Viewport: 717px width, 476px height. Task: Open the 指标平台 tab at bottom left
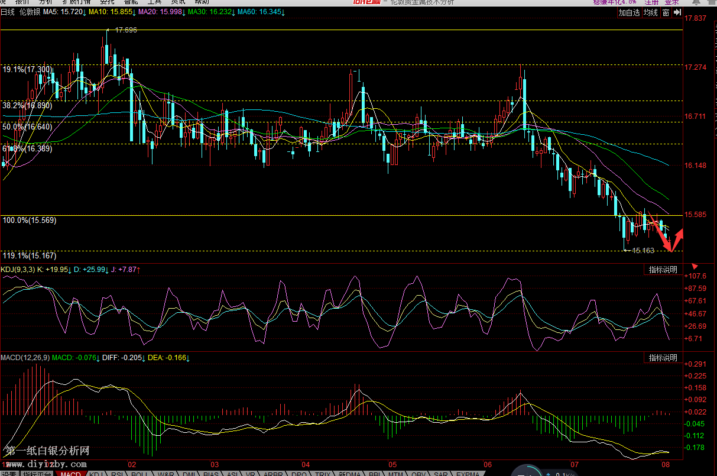point(37,474)
